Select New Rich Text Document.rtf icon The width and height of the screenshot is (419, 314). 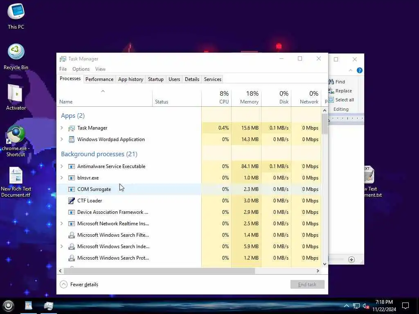[x=16, y=182]
